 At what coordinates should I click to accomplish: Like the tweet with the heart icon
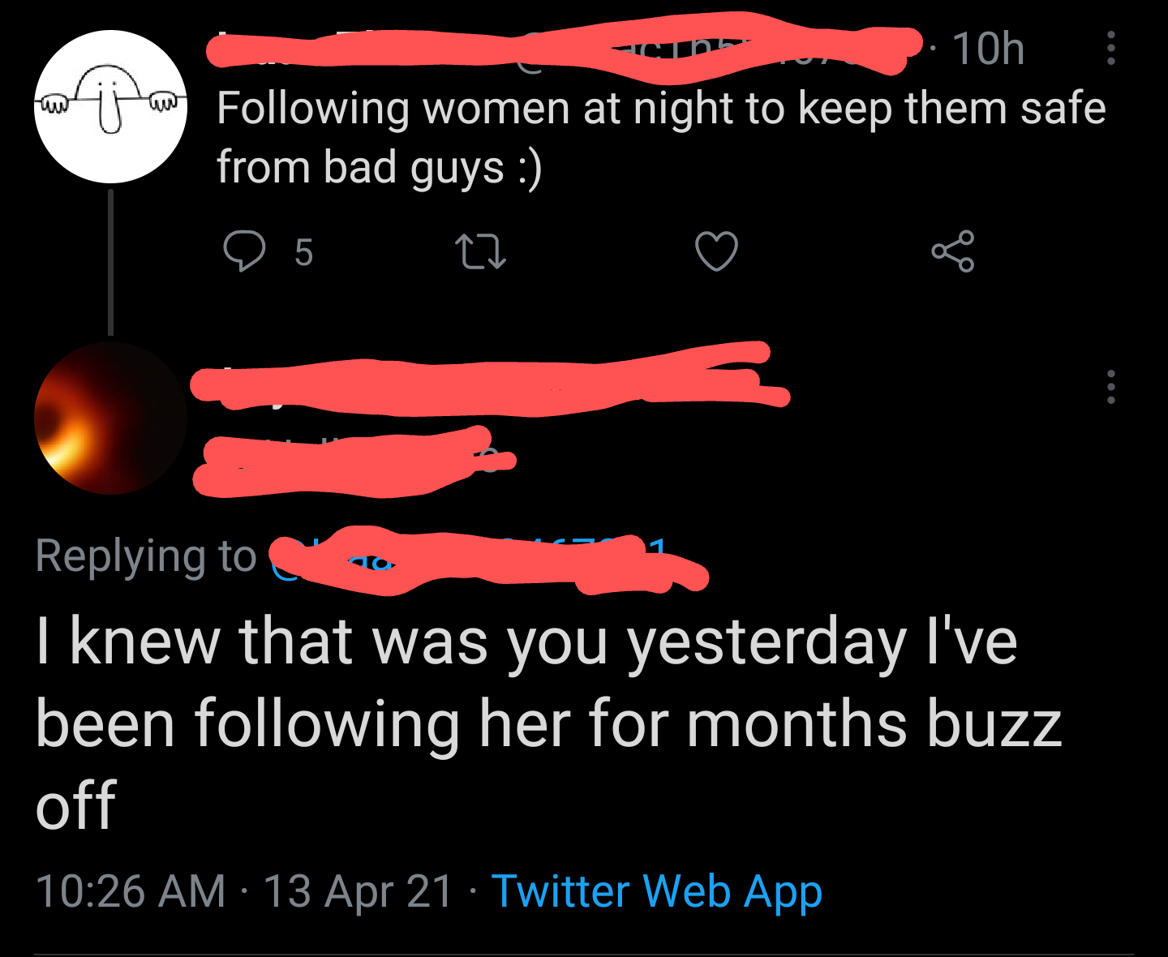(x=717, y=251)
